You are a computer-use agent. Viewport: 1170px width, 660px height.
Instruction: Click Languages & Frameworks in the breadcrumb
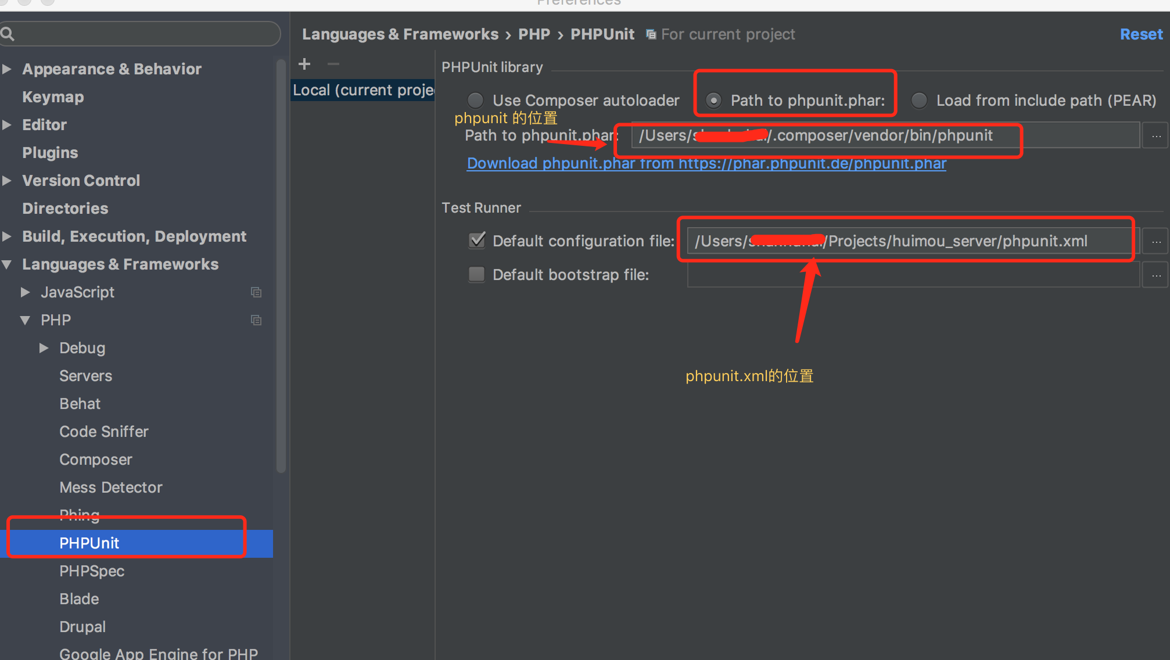[x=400, y=34]
